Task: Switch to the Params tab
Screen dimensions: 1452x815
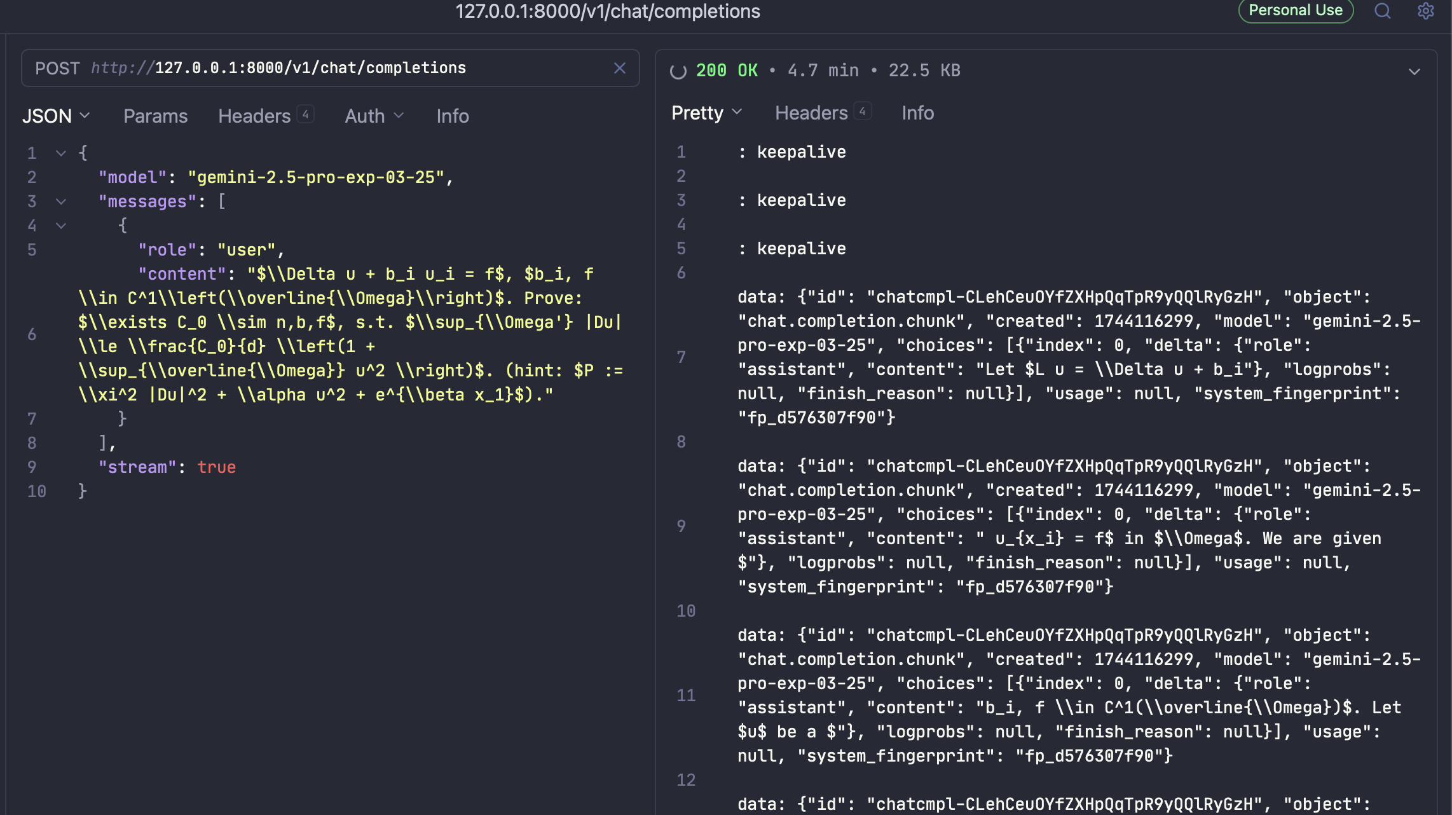Action: (156, 116)
